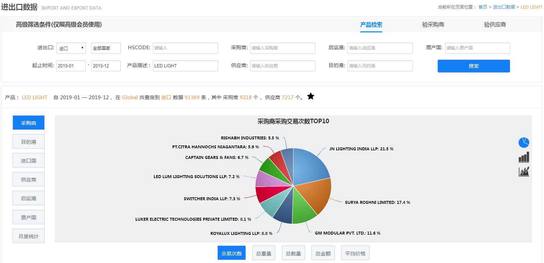Open the 全部国家 country selector

coord(106,48)
